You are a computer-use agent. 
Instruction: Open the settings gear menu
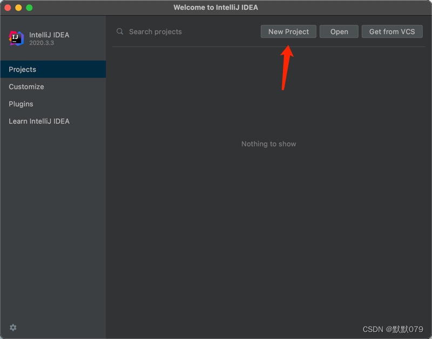coord(13,328)
